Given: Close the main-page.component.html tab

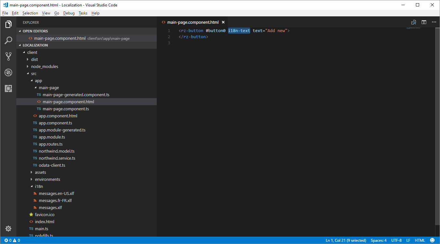Looking at the screenshot, I should (x=223, y=22).
